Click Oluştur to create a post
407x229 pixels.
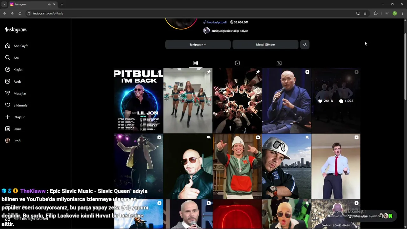click(19, 117)
